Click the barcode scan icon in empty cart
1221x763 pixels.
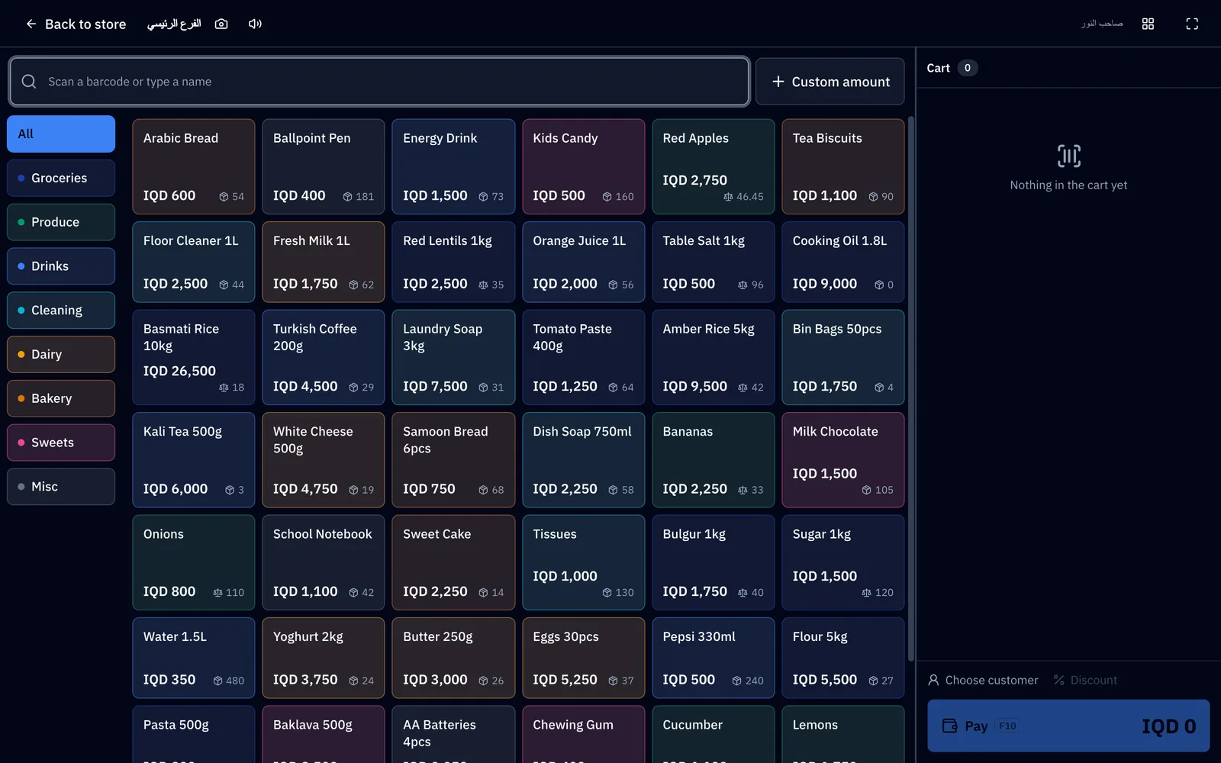tap(1068, 156)
